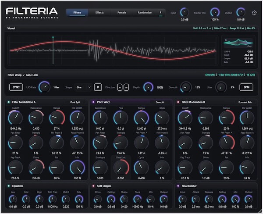
Task: Click the Soft Clipper Drive knob
Action: pyautogui.click(x=98, y=199)
